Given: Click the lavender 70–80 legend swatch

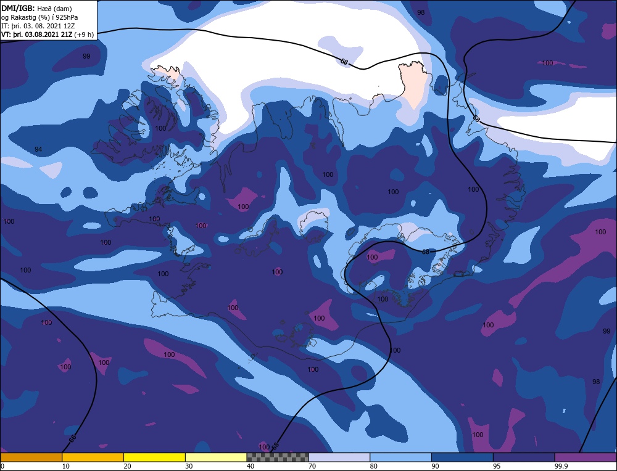Looking at the screenshot, I should pos(339,457).
